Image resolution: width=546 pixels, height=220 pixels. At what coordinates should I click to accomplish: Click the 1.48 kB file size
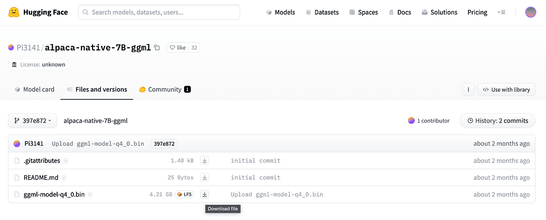(x=182, y=161)
